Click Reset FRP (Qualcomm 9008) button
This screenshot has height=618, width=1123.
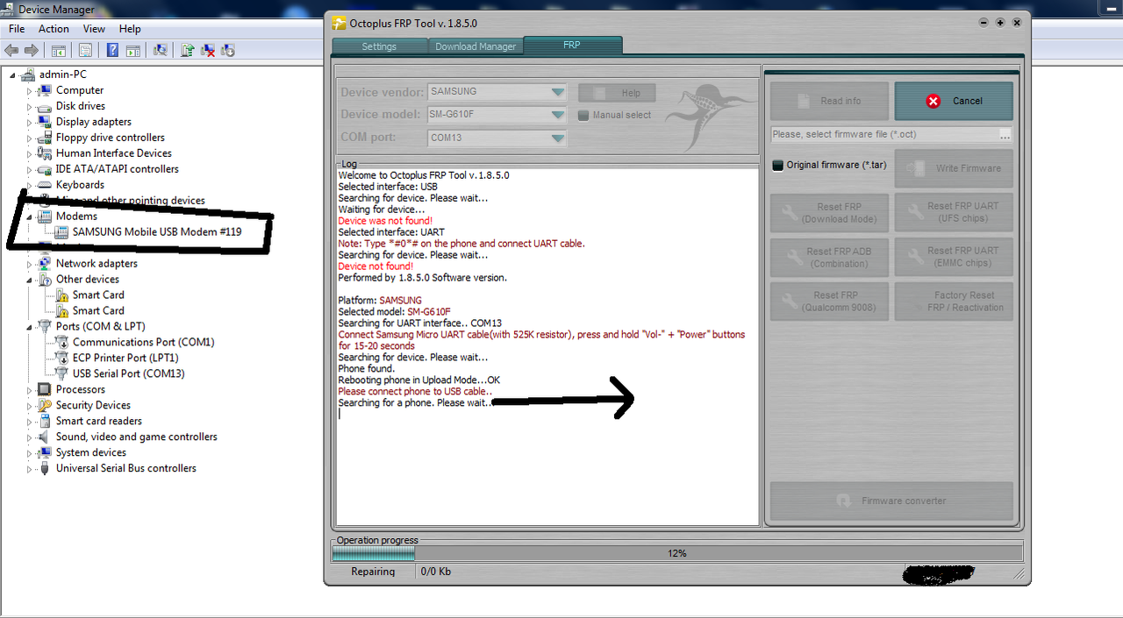[829, 302]
